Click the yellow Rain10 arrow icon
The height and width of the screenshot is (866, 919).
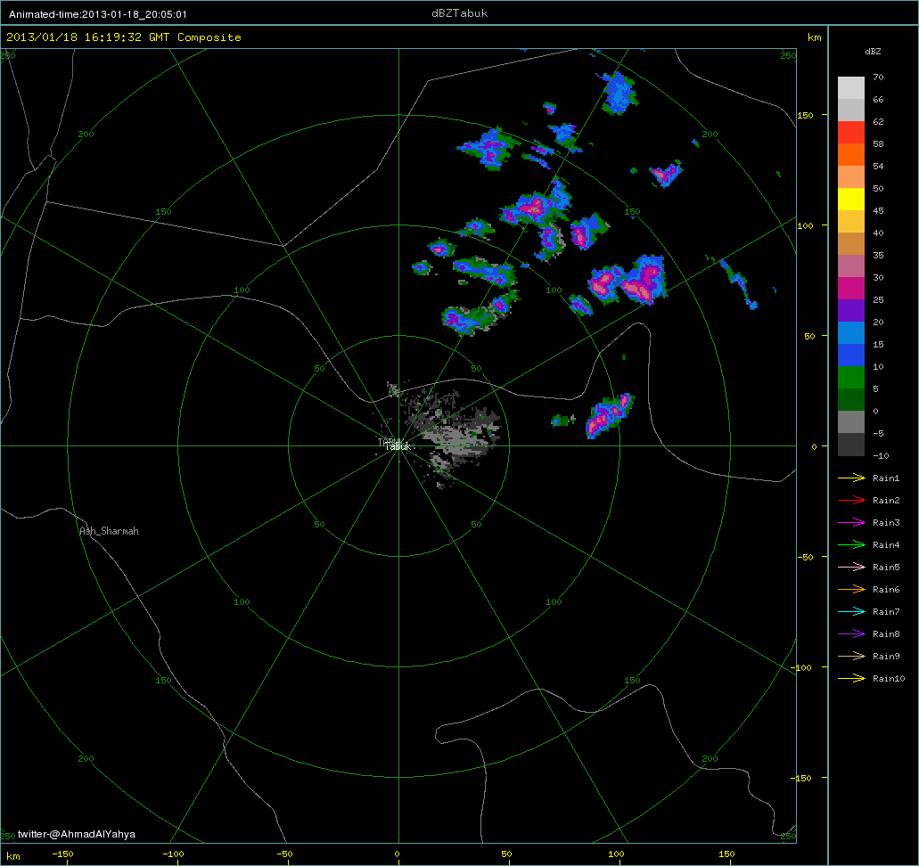[851, 679]
